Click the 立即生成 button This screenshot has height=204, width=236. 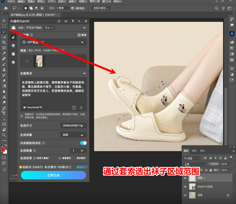[x=53, y=175]
